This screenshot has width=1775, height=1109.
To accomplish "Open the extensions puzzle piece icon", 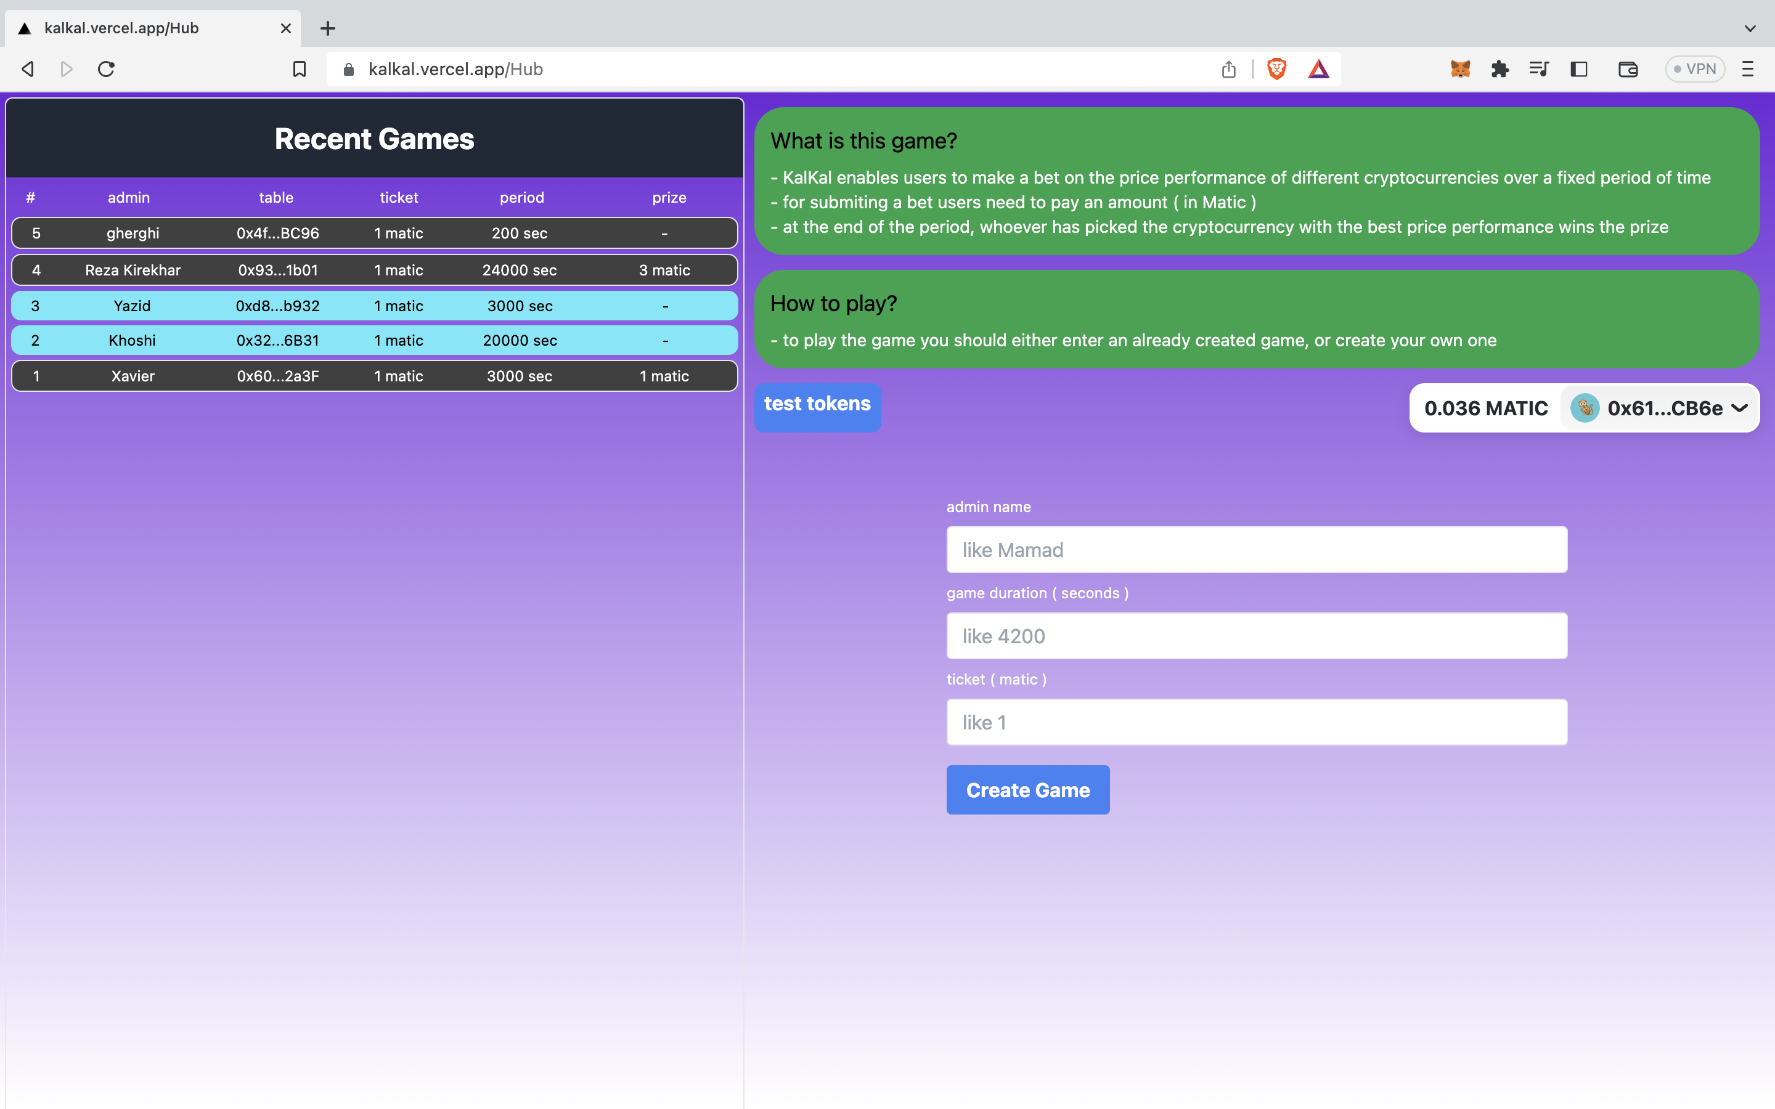I will tap(1500, 69).
